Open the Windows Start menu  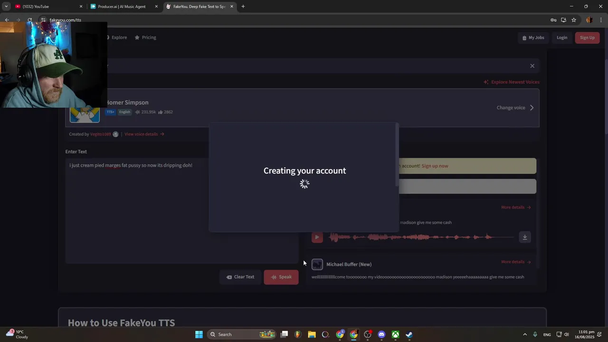point(199,334)
